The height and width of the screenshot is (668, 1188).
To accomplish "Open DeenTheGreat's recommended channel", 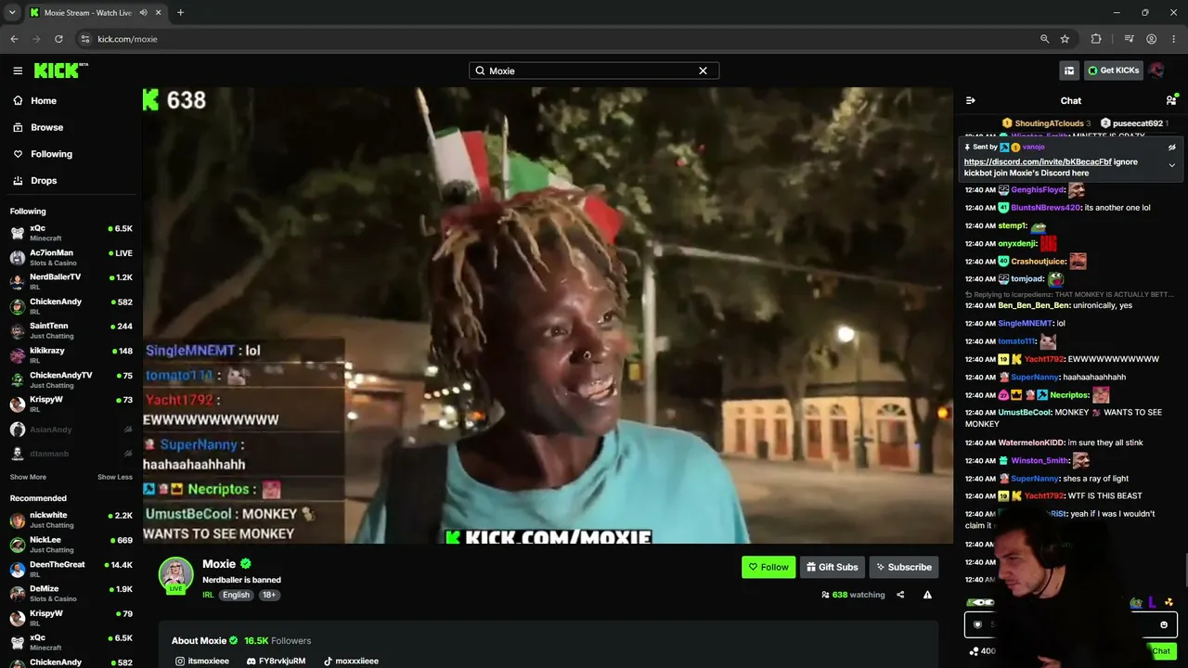I will click(x=71, y=569).
